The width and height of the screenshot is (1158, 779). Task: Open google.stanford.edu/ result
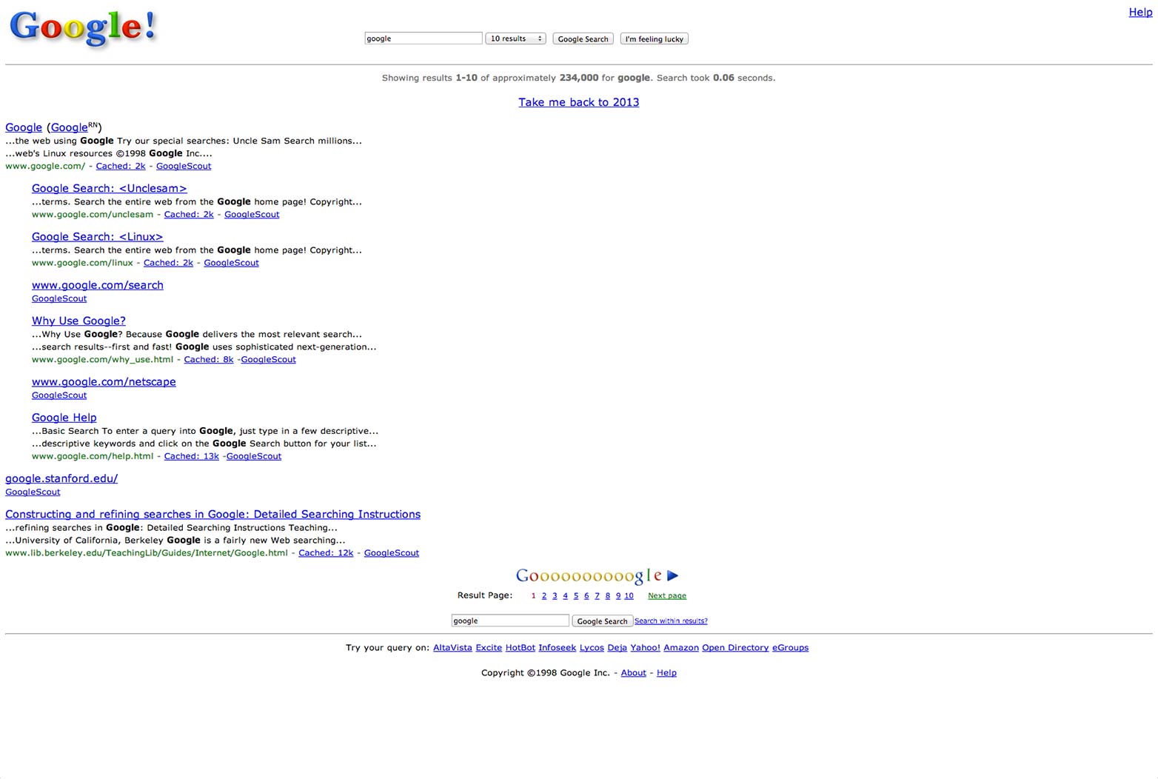[x=61, y=478]
